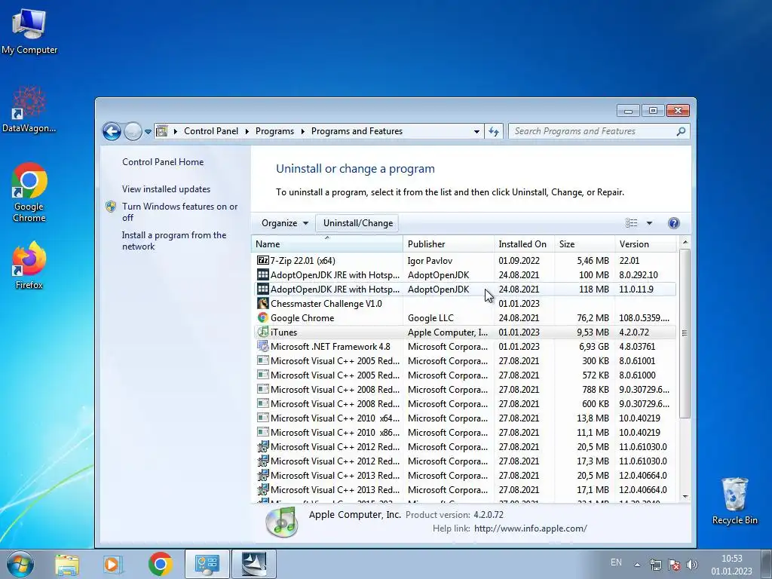Screen dimensions: 772x579
Task: Click the large iTunes details icon
Action: 282,522
